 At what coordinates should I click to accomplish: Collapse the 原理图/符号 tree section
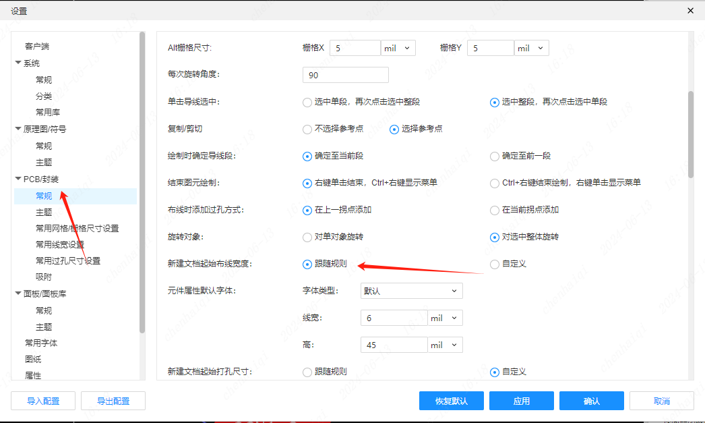[x=18, y=129]
